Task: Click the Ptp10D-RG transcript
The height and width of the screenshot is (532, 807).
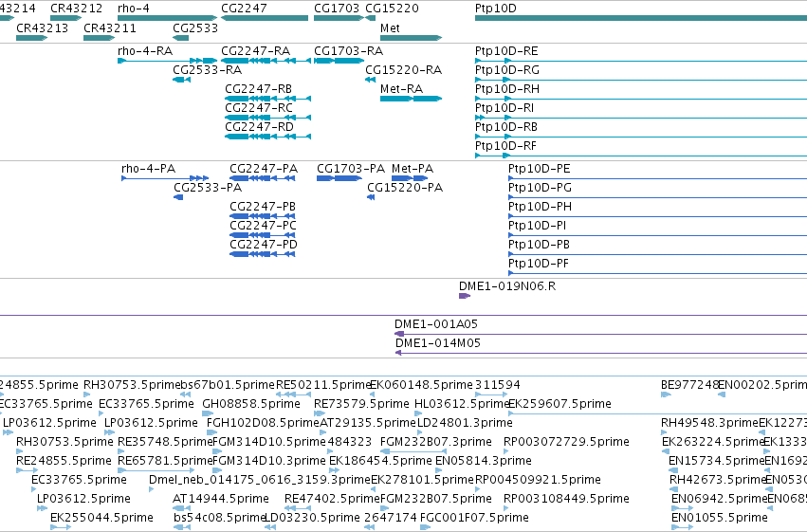Action: pos(641,80)
